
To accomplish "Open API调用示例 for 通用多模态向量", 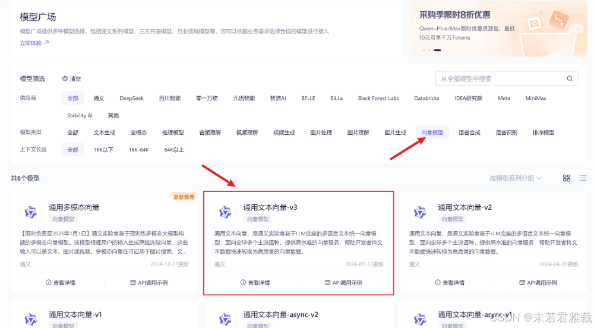I will (x=149, y=283).
